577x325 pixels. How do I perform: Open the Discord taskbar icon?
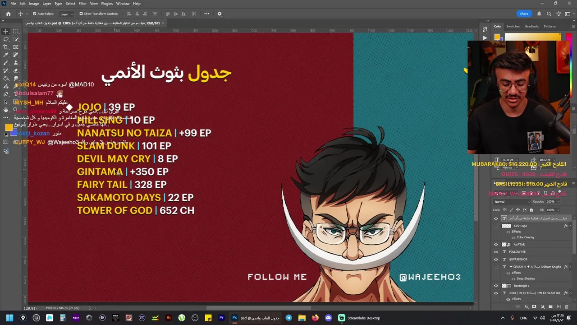tap(328, 318)
